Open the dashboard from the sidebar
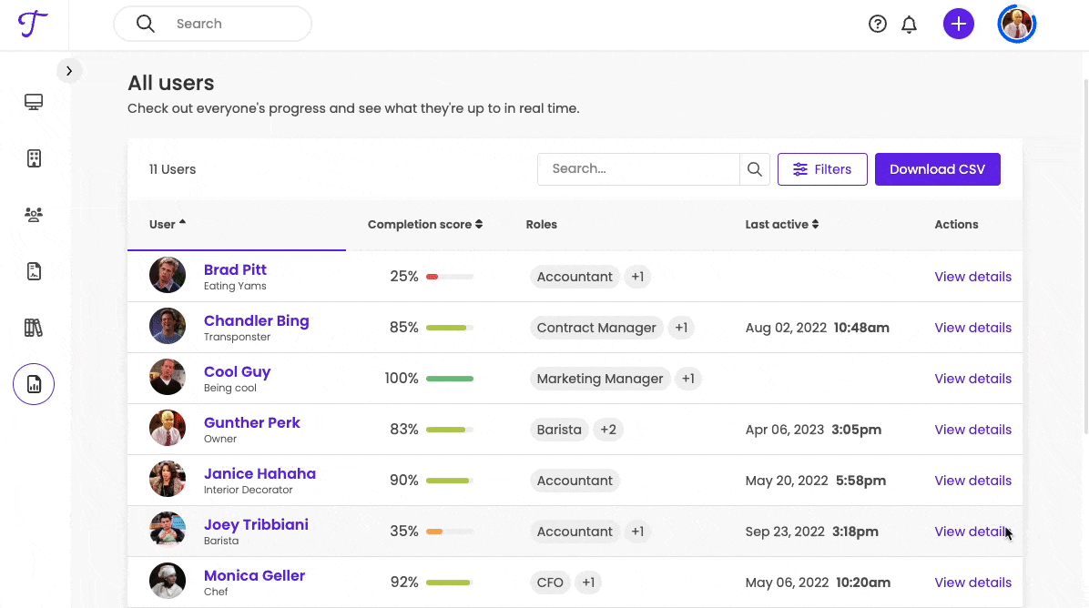 point(34,101)
